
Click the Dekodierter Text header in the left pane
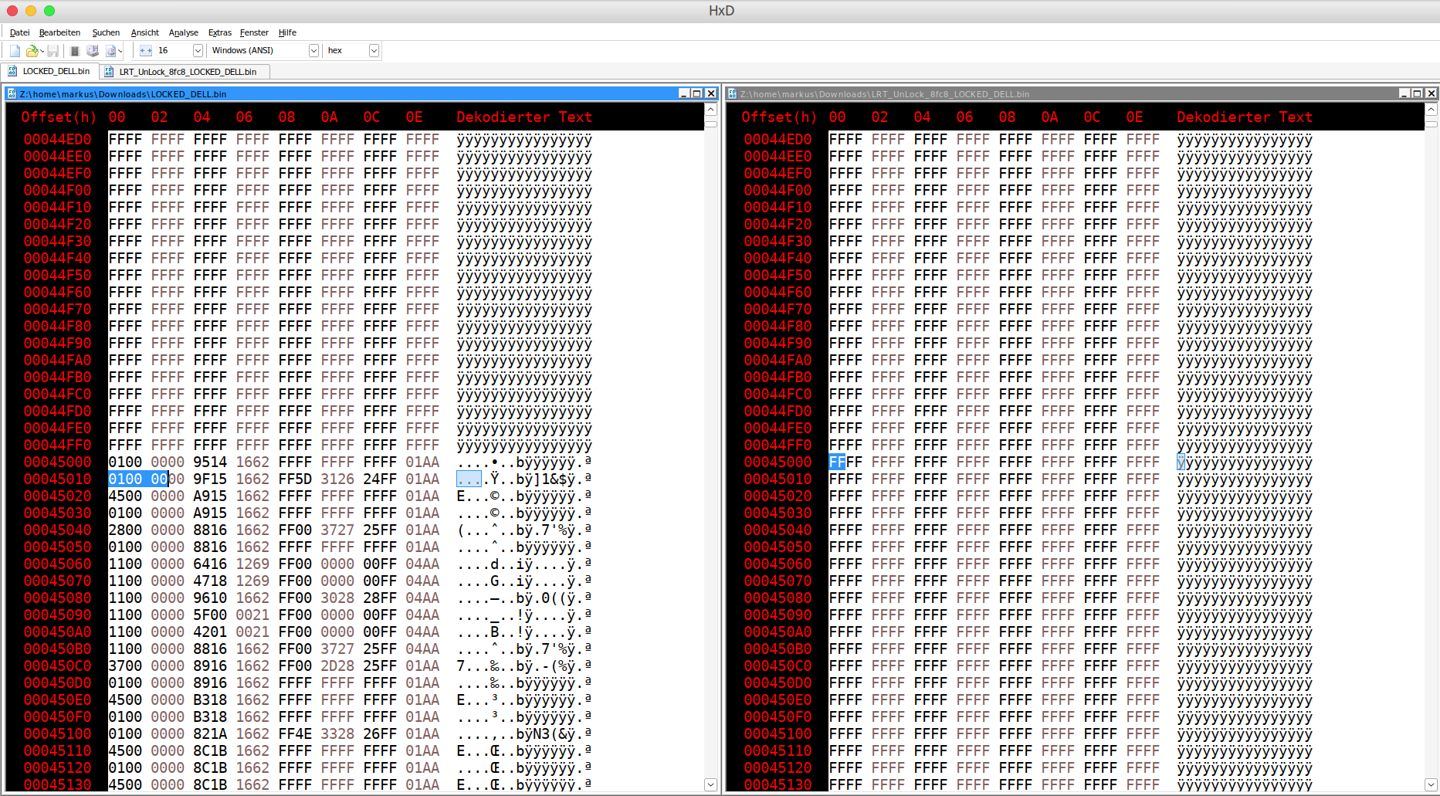pos(524,117)
